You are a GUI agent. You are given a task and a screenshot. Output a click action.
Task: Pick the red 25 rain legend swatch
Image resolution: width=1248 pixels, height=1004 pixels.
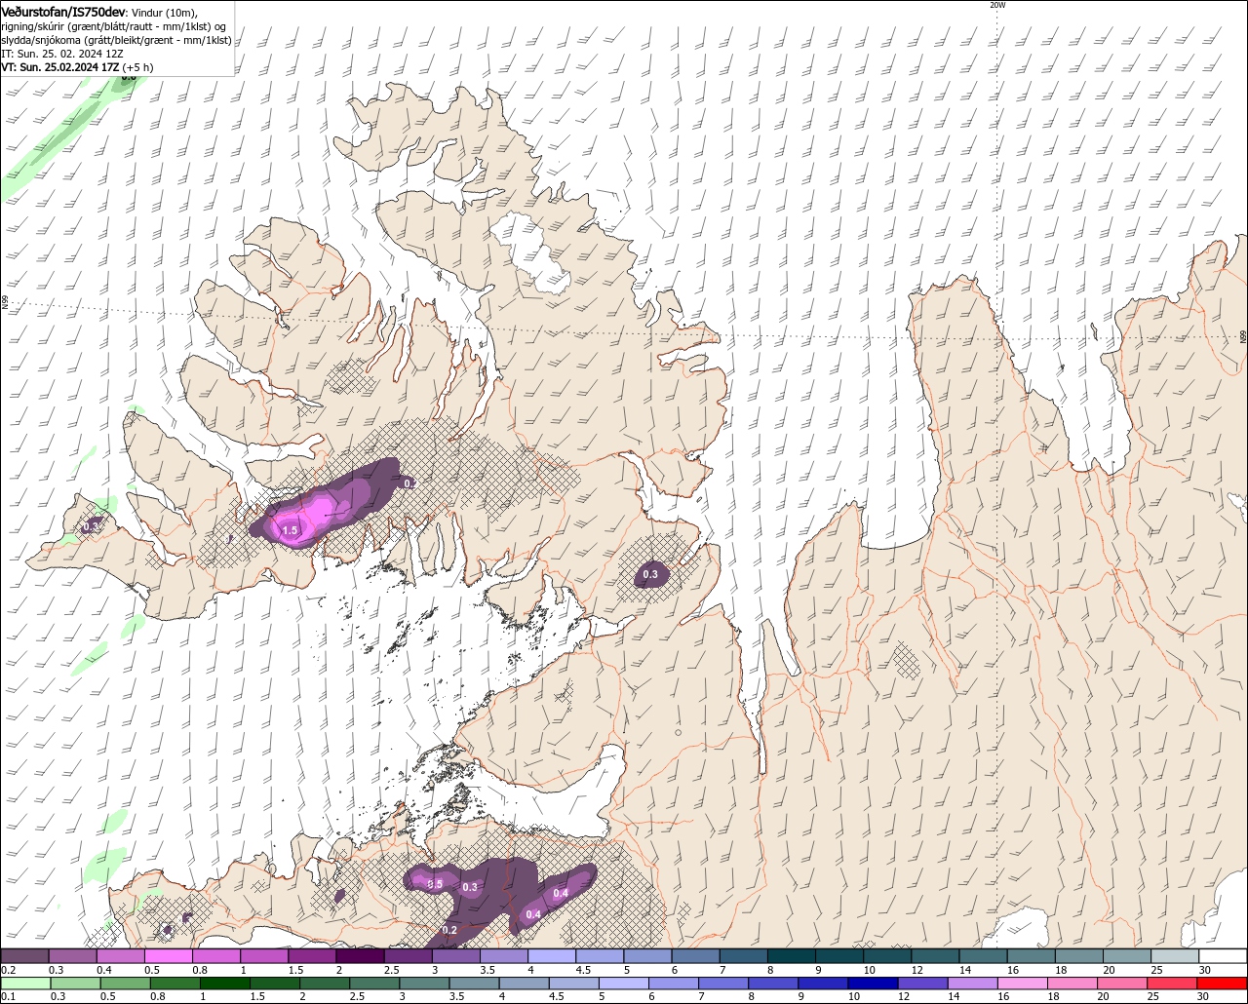pos(1173,983)
